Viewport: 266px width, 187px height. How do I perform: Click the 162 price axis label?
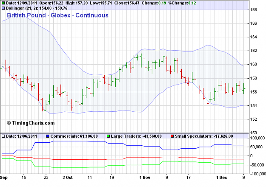click(x=254, y=51)
